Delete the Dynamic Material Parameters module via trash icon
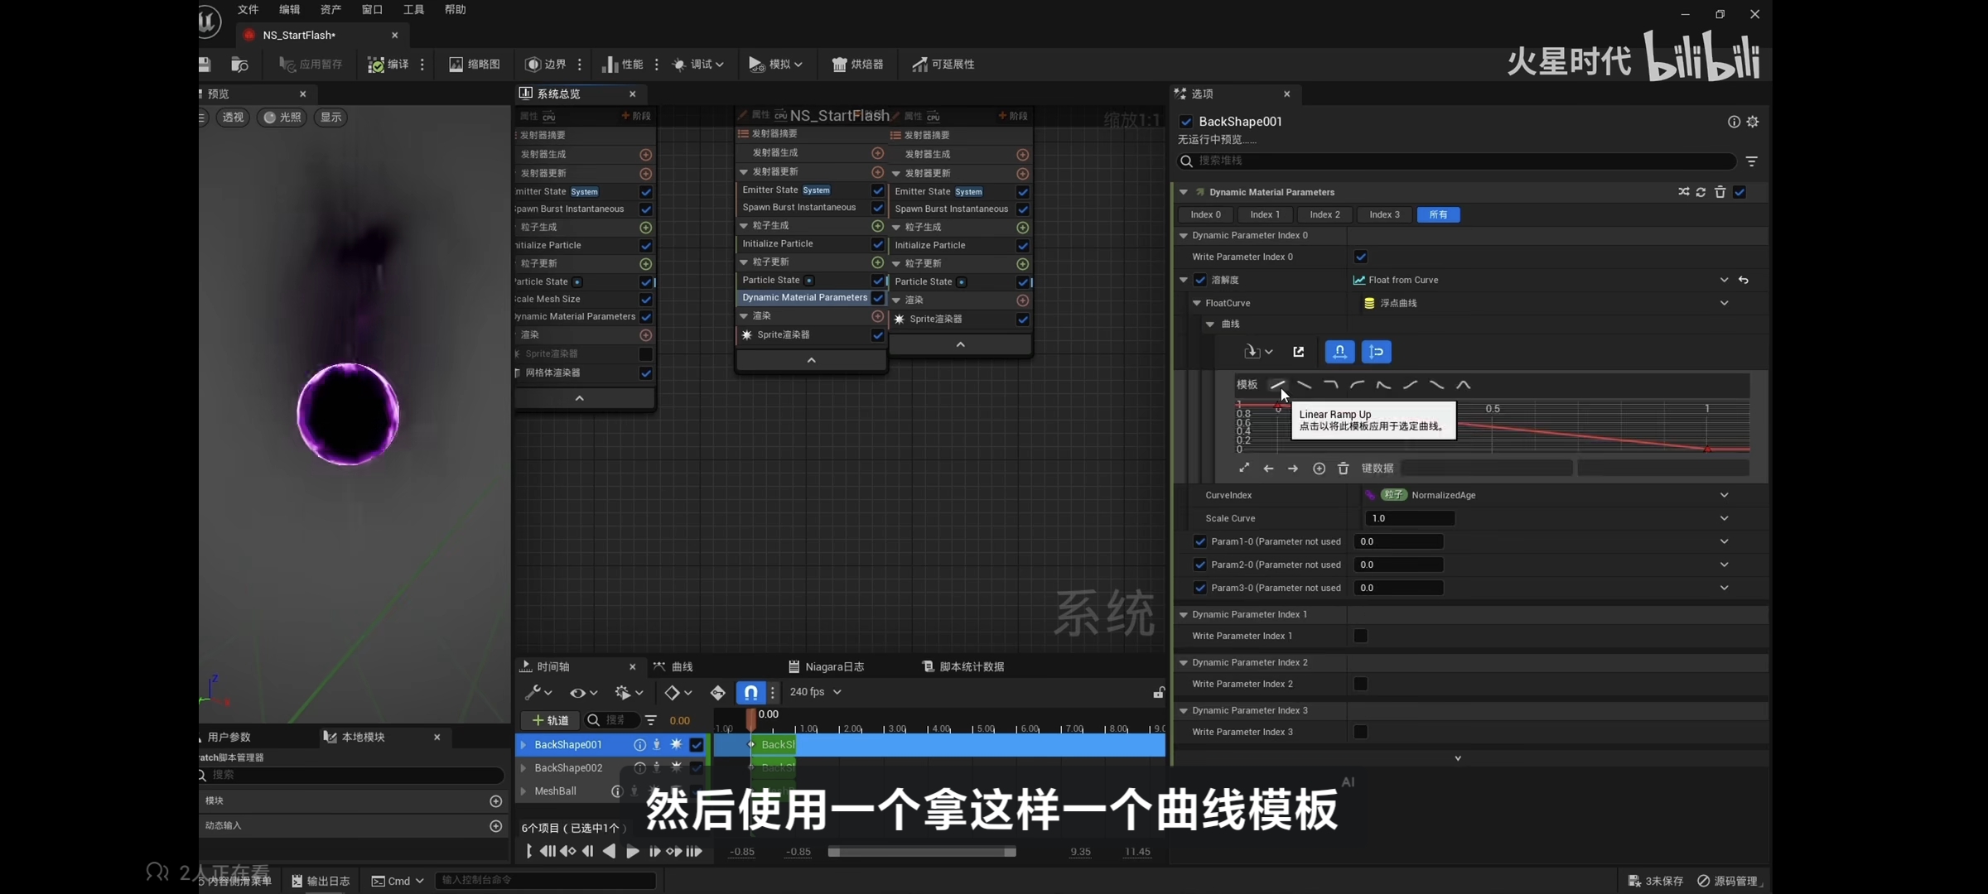The width and height of the screenshot is (1988, 894). [x=1720, y=192]
